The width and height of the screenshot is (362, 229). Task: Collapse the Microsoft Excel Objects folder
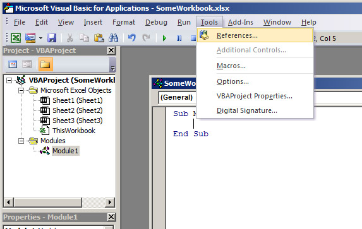point(21,91)
